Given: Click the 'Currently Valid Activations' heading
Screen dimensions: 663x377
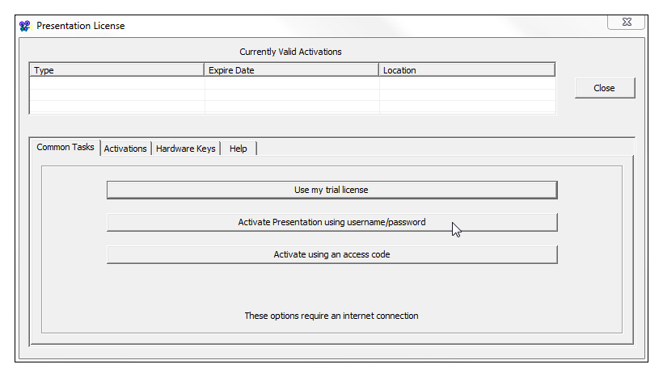Looking at the screenshot, I should [x=290, y=52].
